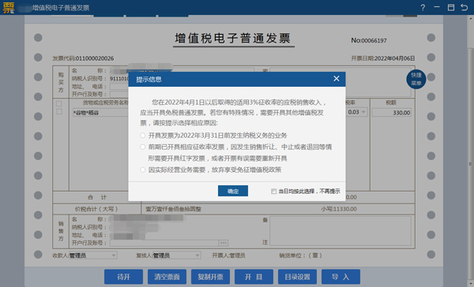Expand the 复核人 管理员 dropdown
The width and height of the screenshot is (474, 287).
tap(197, 255)
